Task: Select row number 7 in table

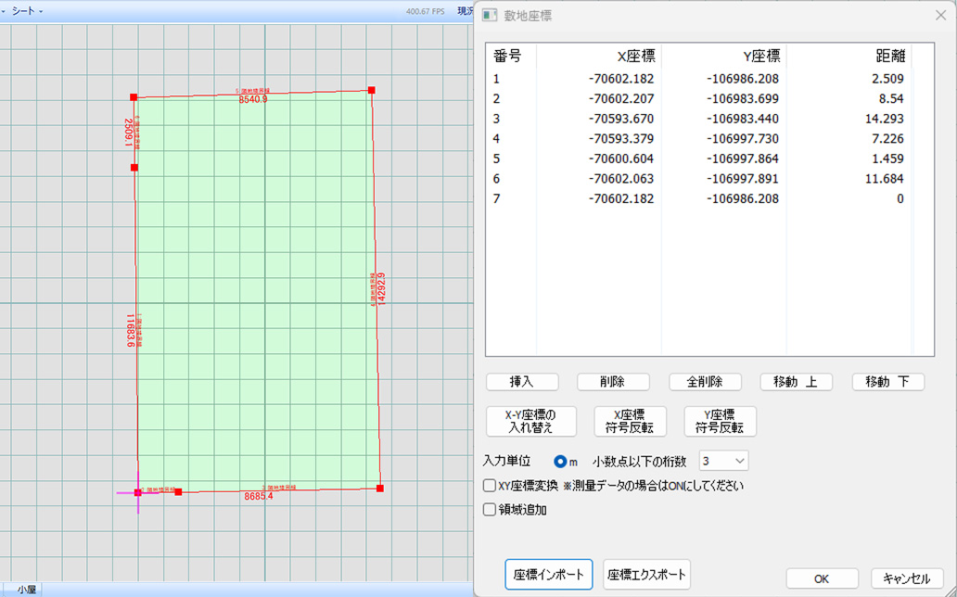Action: pos(496,199)
